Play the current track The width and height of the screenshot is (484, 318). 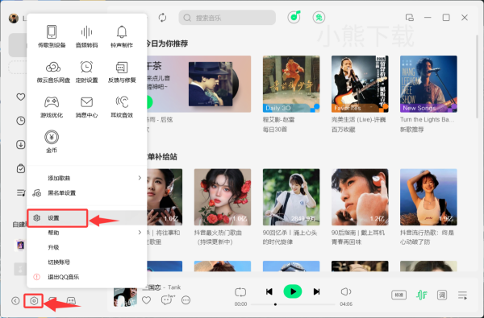pyautogui.click(x=293, y=291)
